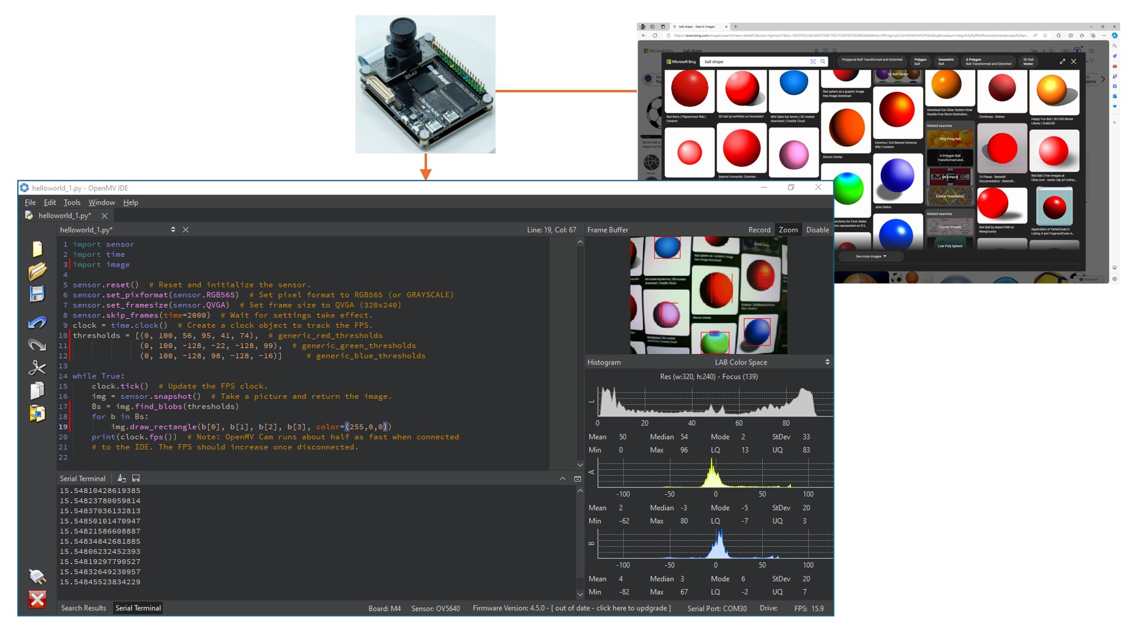The image size is (1141, 630).
Task: Click the 'Red Berry' ball thumbnail in Bing
Action: [689, 91]
